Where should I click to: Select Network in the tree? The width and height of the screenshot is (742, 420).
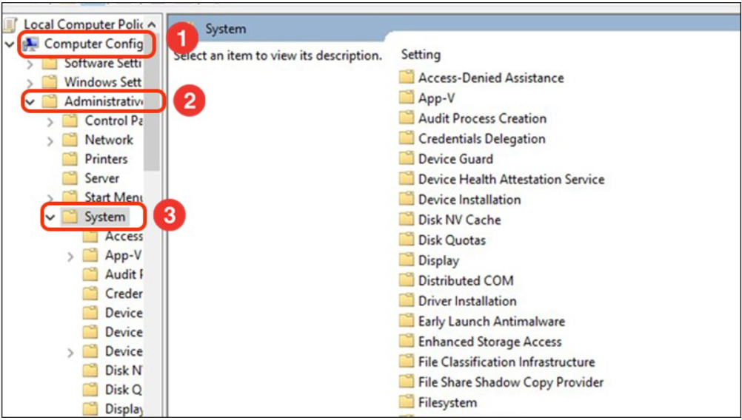pos(98,140)
